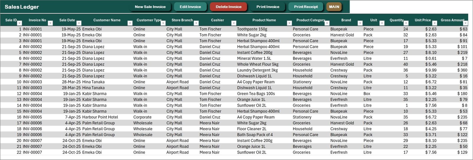Open the Brand filter dropdown
This screenshot has width=473, height=160.
[x=360, y=23]
